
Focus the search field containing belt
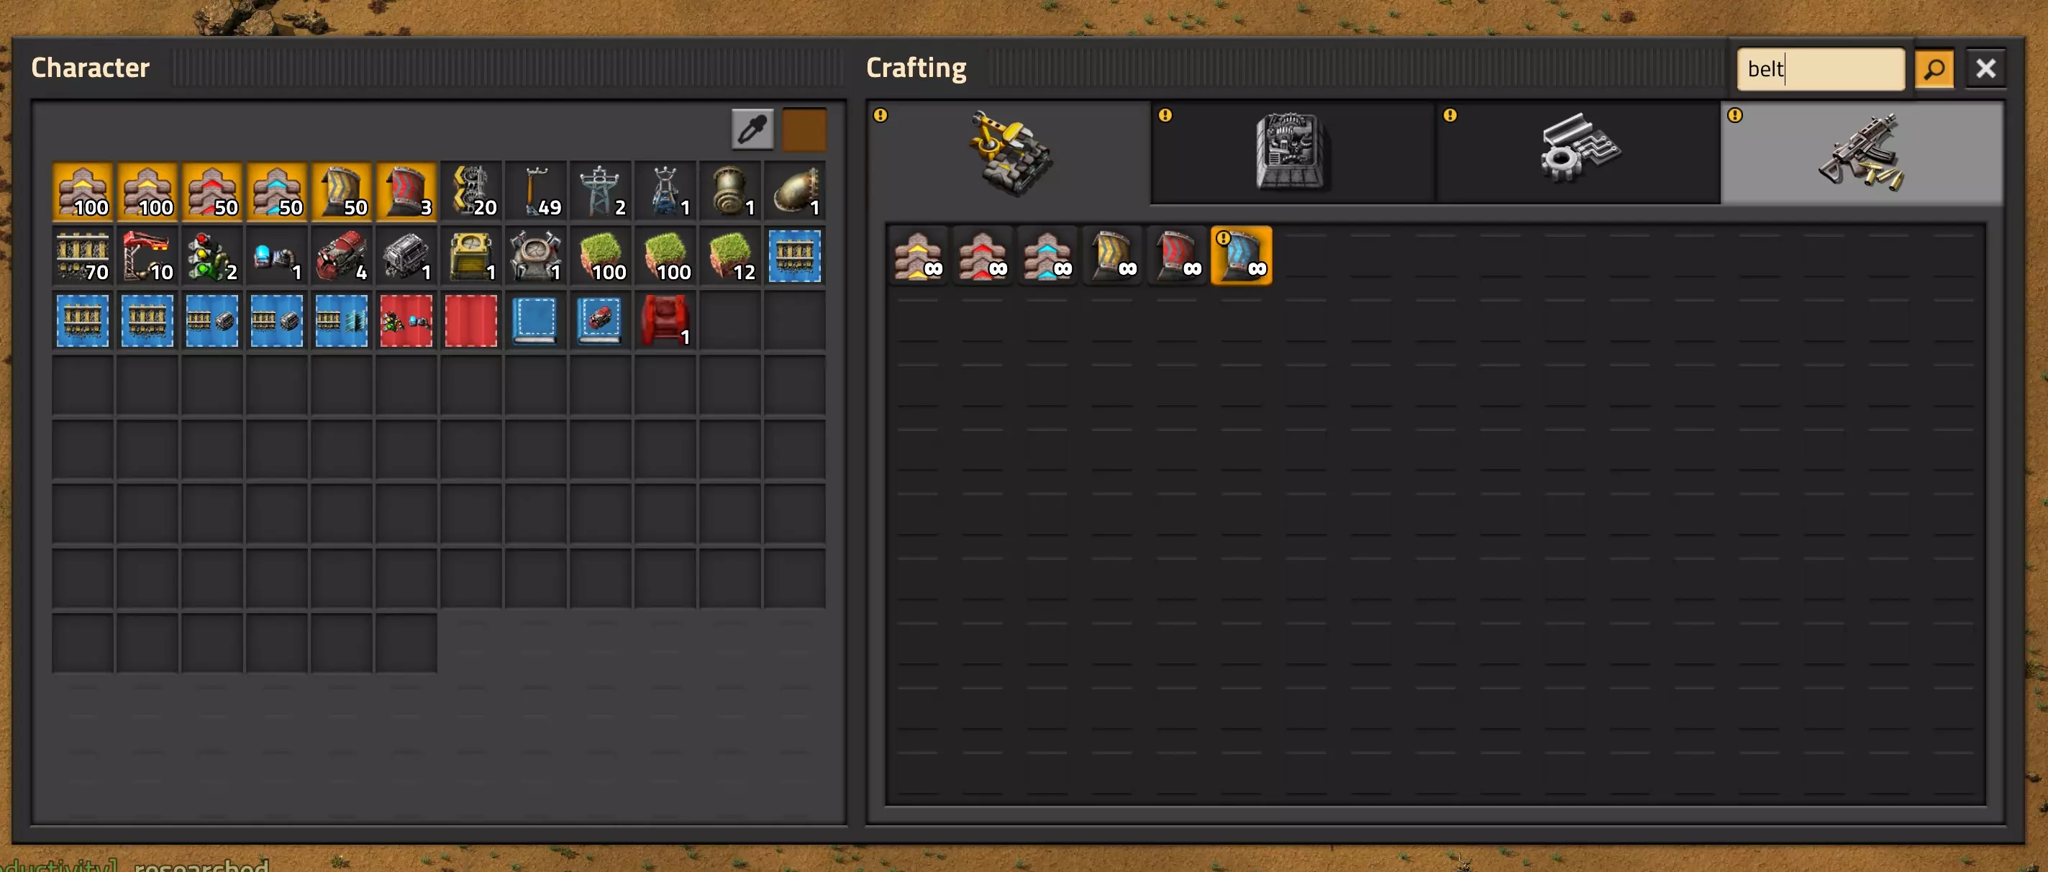coord(1820,69)
